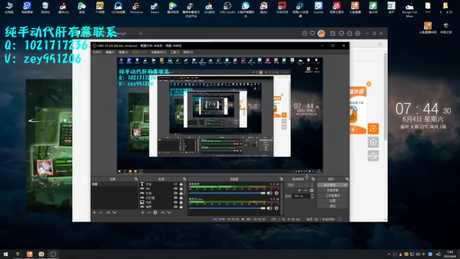This screenshot has height=259, width=460.
Task: Open the 帮助(H) menu in OBS
Action: [188, 52]
